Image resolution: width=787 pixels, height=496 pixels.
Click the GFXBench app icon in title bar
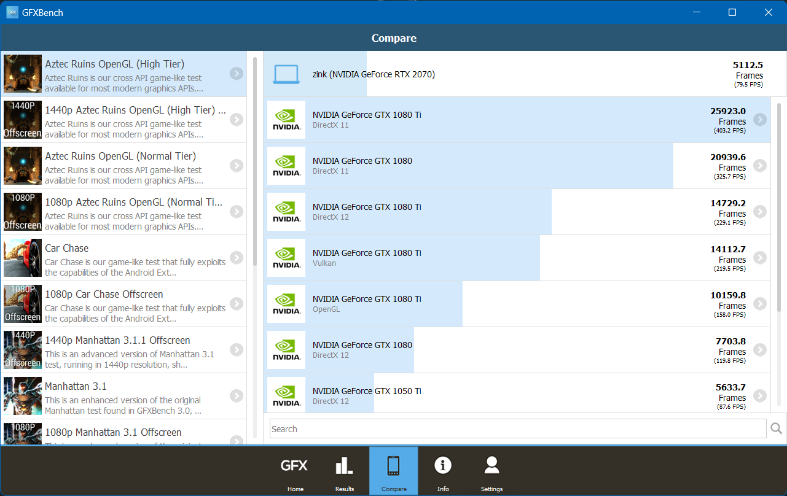pyautogui.click(x=12, y=12)
